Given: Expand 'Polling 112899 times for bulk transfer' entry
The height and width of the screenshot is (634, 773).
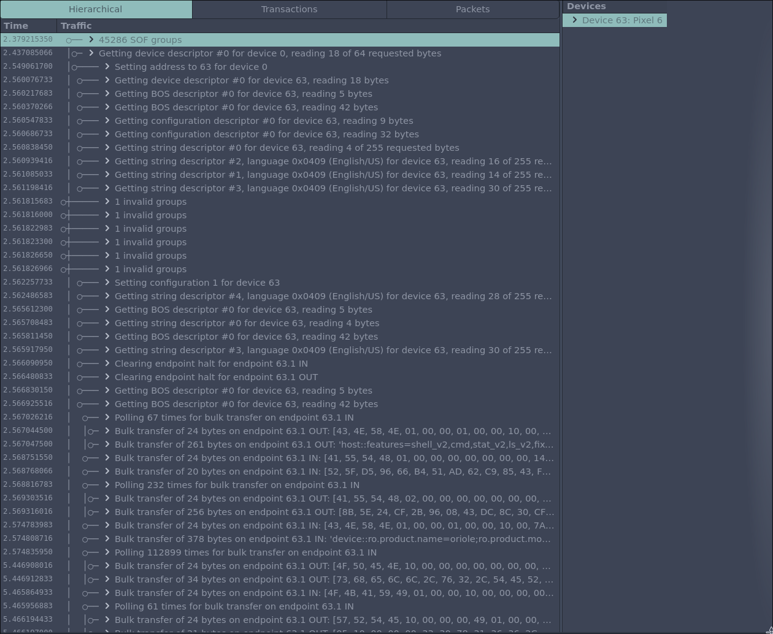Looking at the screenshot, I should click(x=107, y=552).
